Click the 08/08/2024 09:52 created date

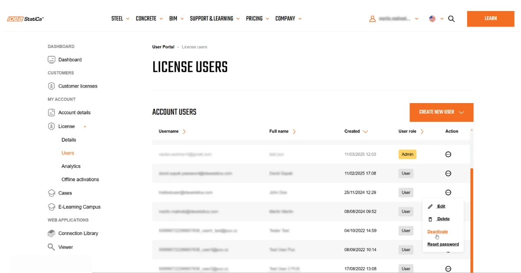coord(360,211)
